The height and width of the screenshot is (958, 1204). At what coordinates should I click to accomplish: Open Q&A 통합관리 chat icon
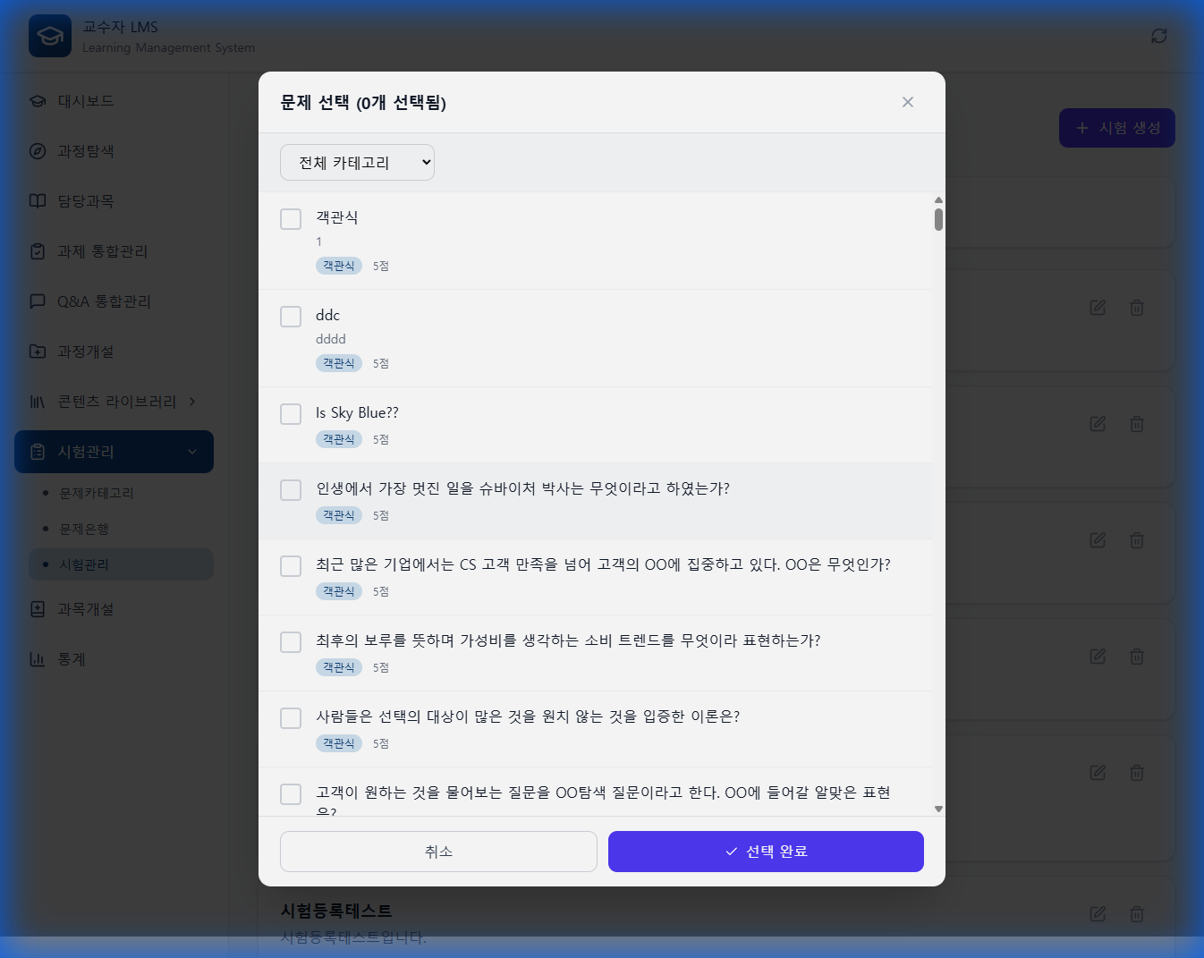click(37, 301)
